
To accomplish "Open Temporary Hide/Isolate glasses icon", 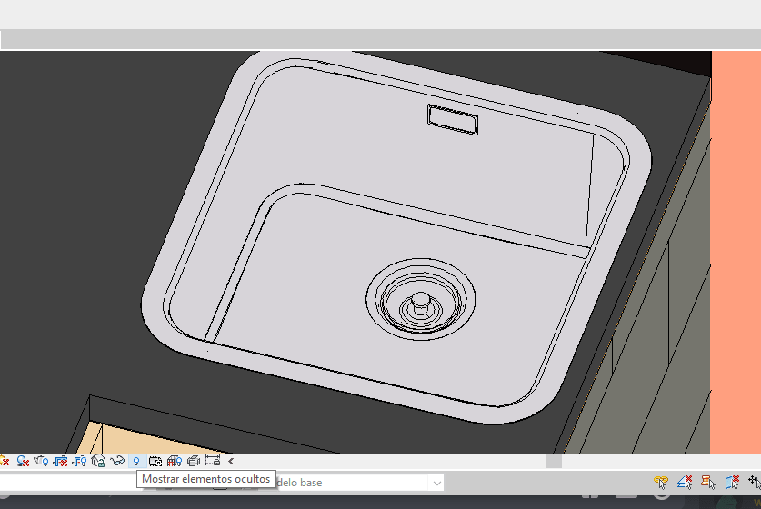I will coord(117,462).
